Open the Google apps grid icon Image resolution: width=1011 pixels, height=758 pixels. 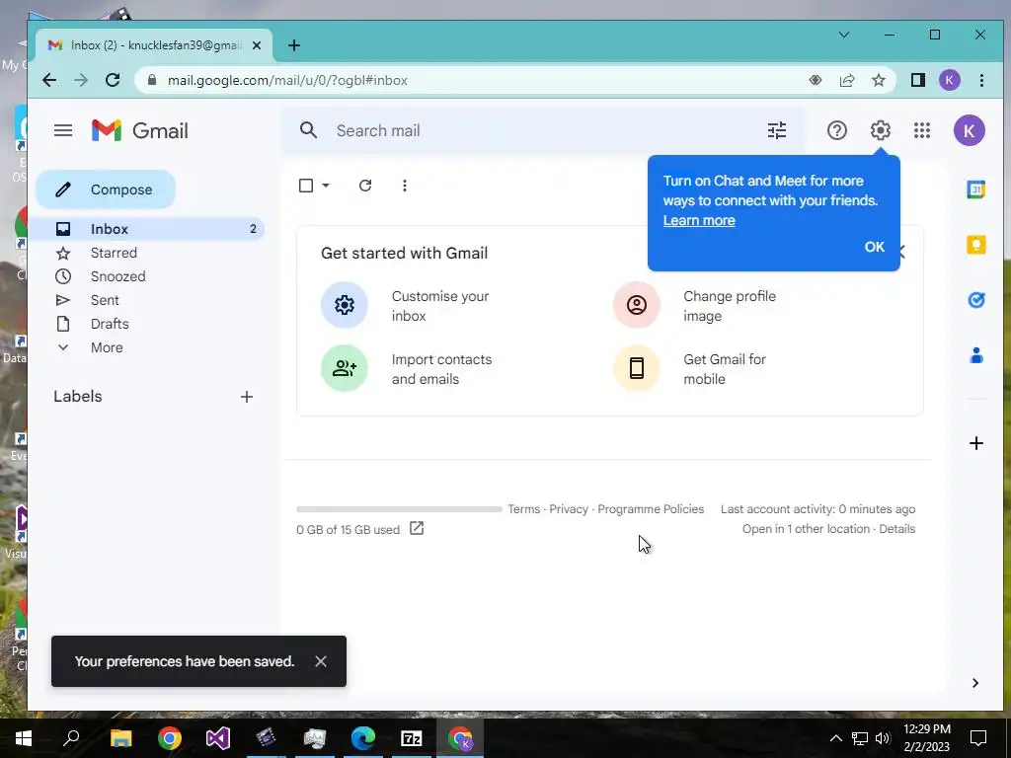(x=922, y=131)
